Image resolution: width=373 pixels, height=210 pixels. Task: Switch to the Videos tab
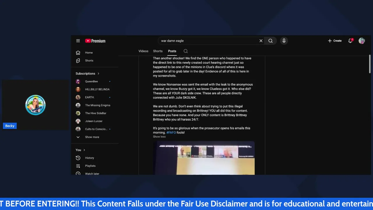click(143, 51)
